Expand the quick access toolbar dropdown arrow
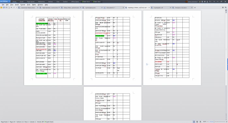Screen dimensions: 228x123 click(17, 7)
